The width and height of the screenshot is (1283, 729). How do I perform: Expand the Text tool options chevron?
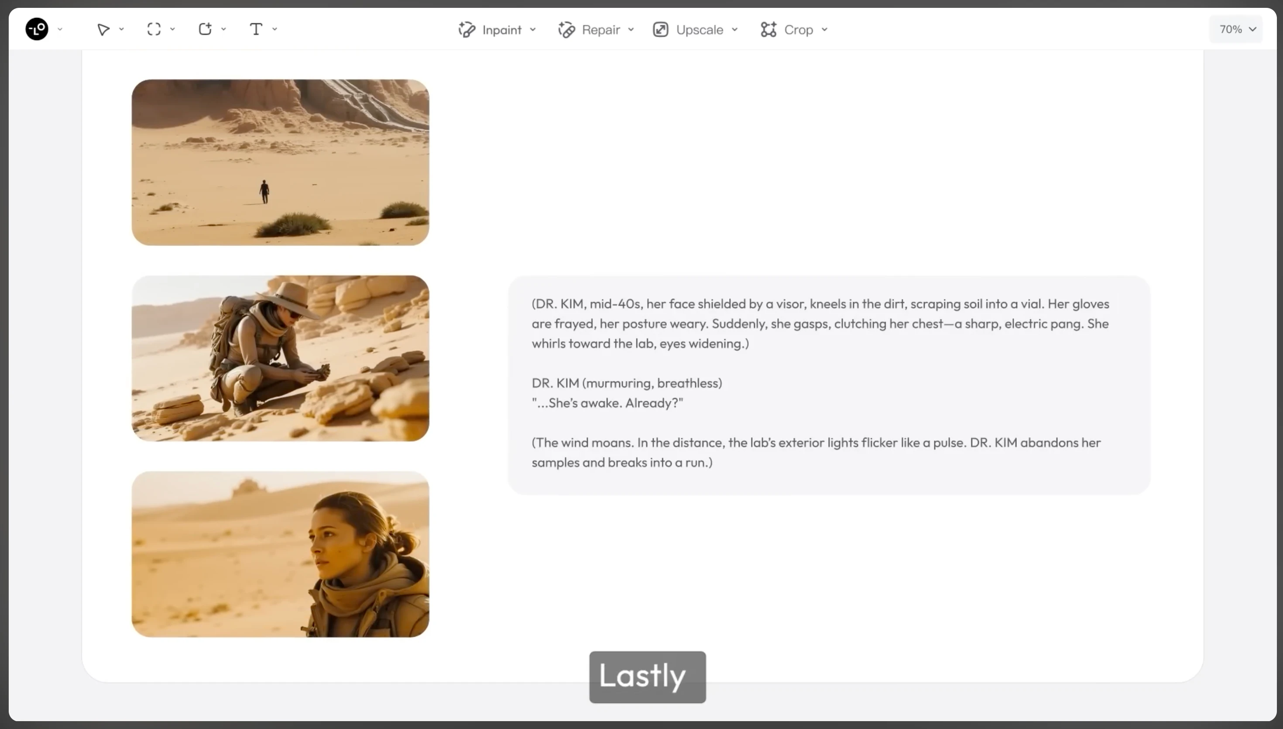[x=275, y=30]
